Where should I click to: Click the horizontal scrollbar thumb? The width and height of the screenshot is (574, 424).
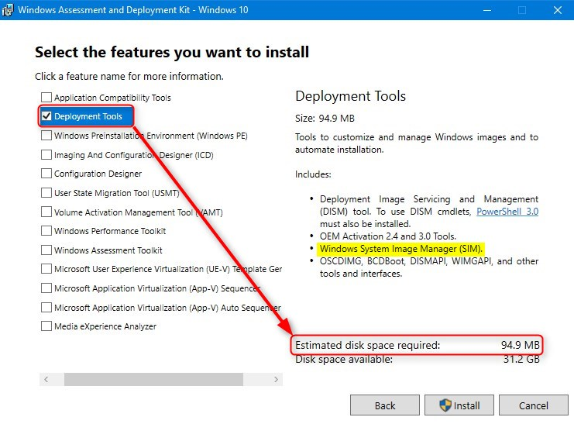tap(153, 380)
